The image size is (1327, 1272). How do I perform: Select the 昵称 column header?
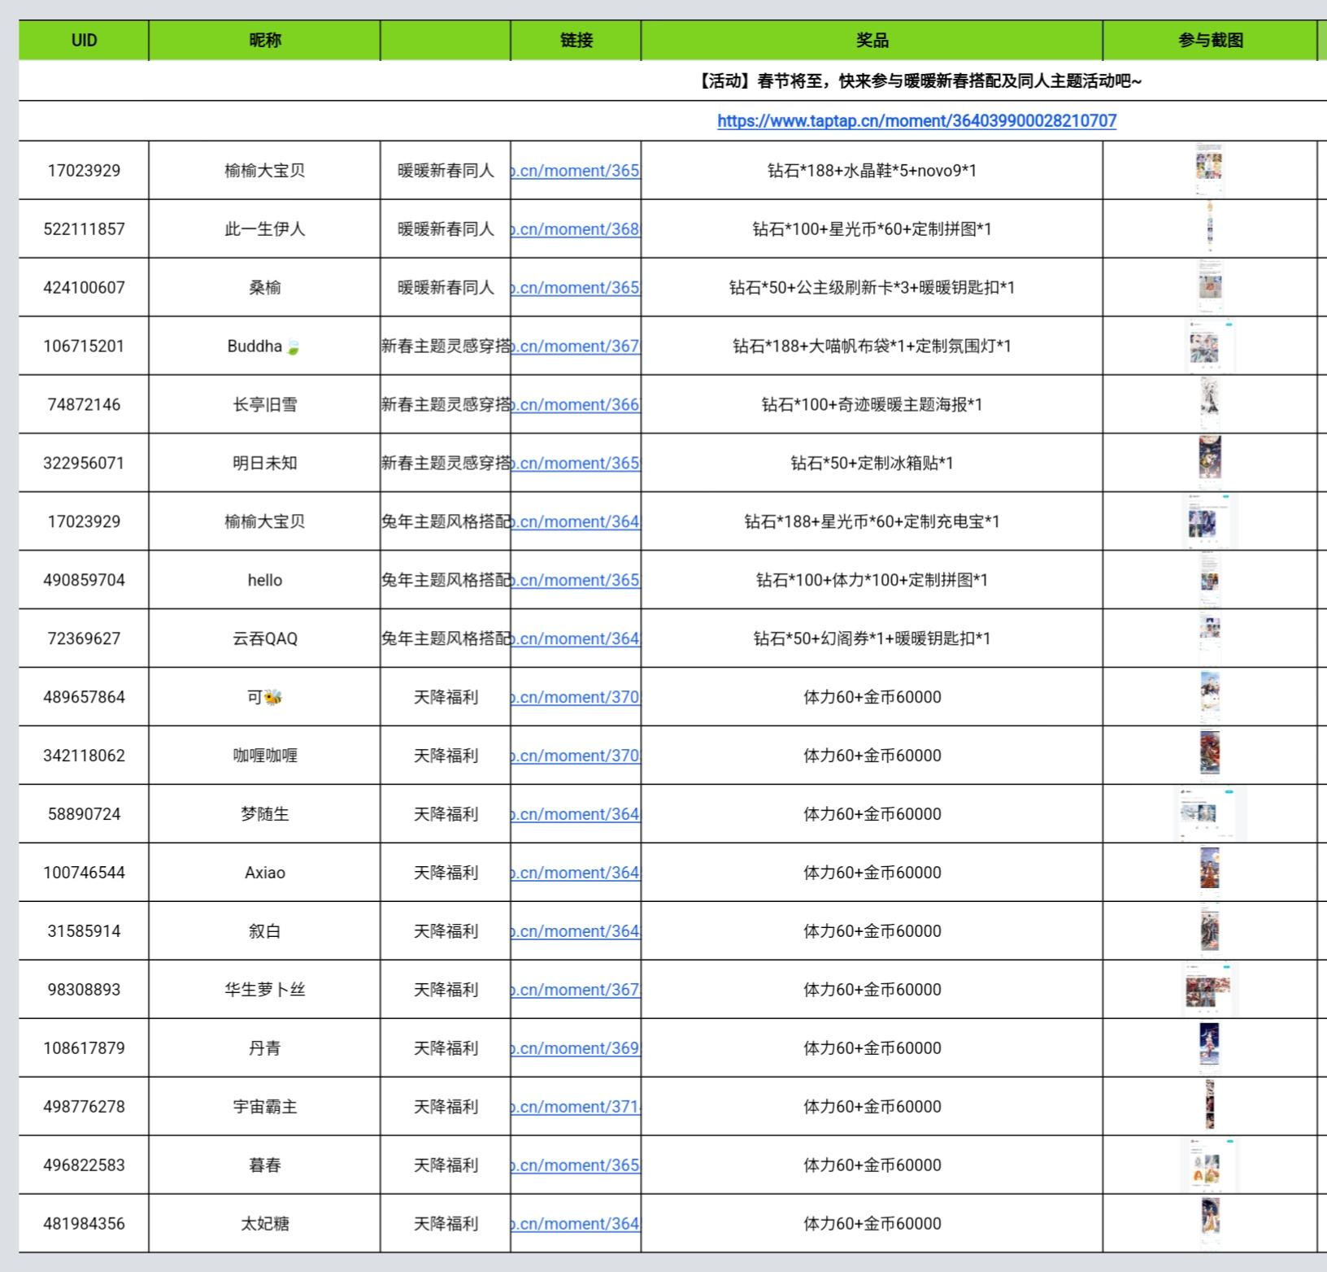click(265, 41)
